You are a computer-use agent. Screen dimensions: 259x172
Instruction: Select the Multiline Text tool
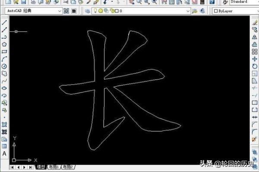coord(4,154)
